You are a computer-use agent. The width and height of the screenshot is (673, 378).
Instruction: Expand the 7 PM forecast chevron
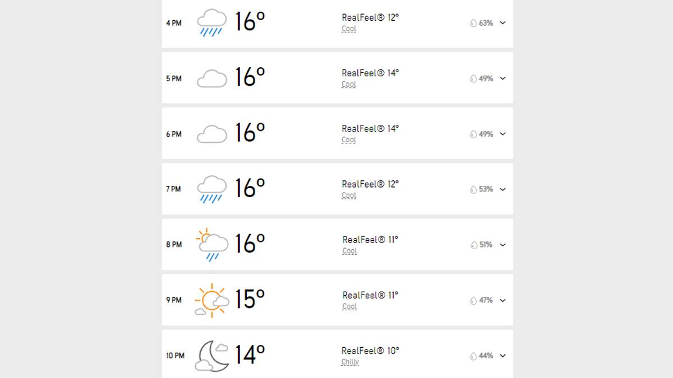click(503, 189)
